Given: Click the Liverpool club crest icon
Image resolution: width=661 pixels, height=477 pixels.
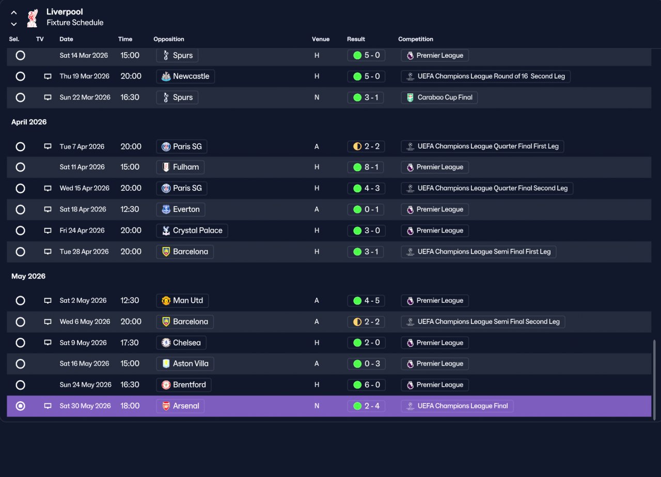Looking at the screenshot, I should (x=32, y=18).
